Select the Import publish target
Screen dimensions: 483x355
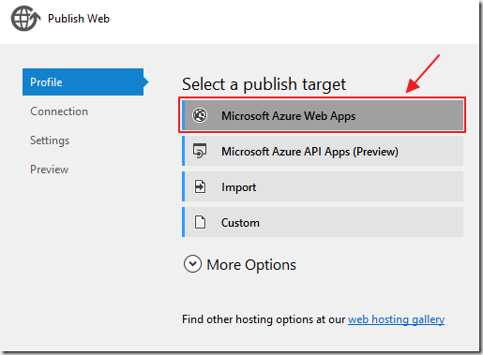tap(323, 186)
